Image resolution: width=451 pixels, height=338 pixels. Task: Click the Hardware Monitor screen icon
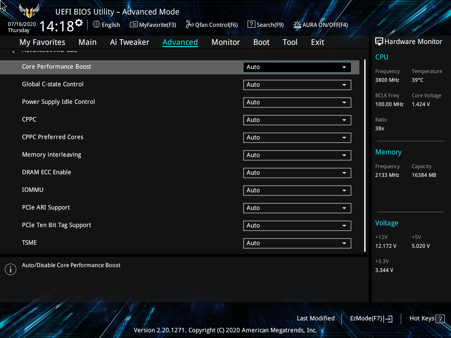click(x=379, y=41)
